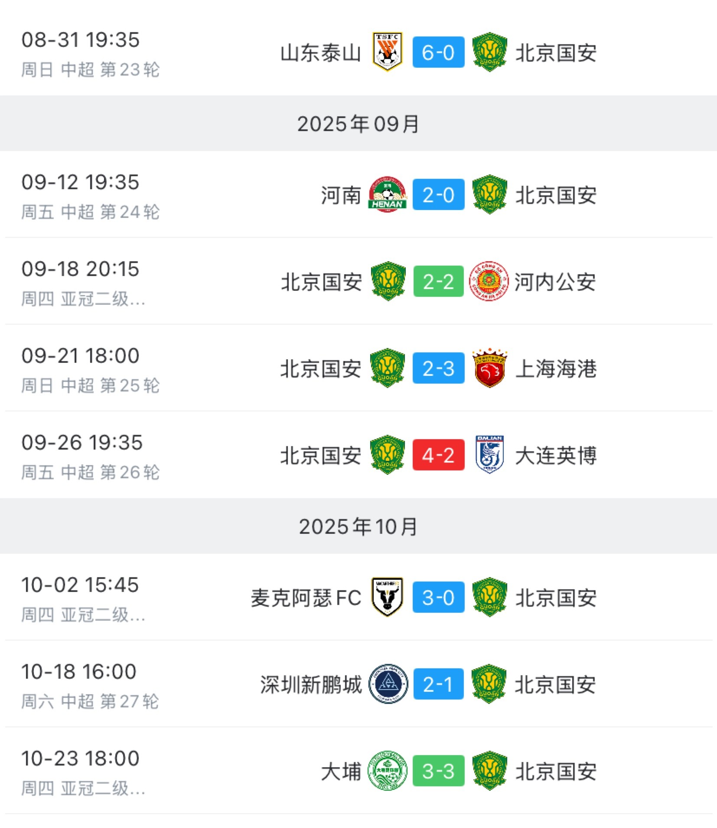Select the 10-02 15:45 match entry
The height and width of the screenshot is (828, 717).
(x=80, y=585)
